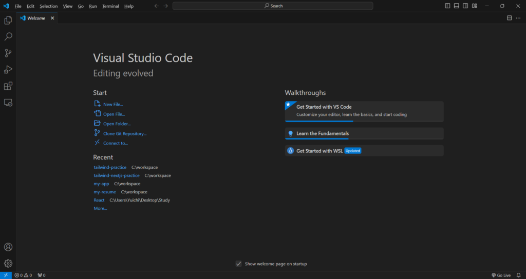Screen dimensions: 526x279
Task: Toggle the bottom panel layout button
Action: (x=456, y=6)
